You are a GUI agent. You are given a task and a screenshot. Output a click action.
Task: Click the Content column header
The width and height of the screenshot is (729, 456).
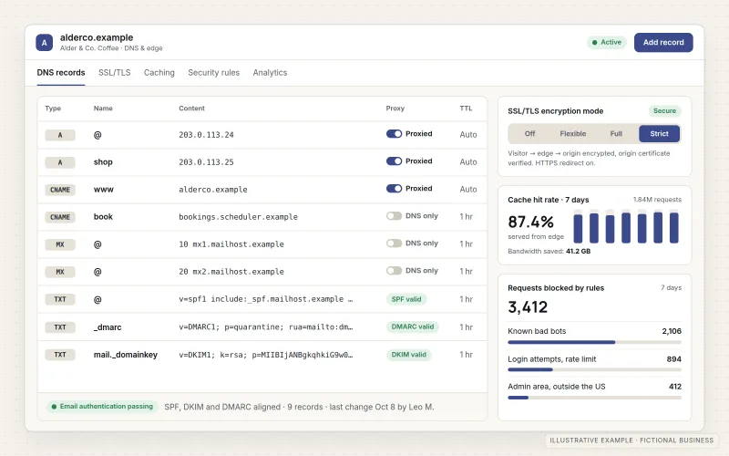(x=191, y=109)
